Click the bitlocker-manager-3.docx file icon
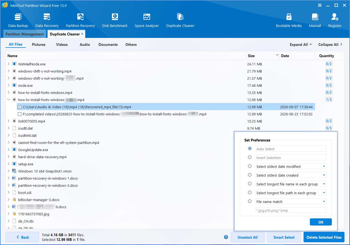Screen dimensions: 350x245 [14, 200]
